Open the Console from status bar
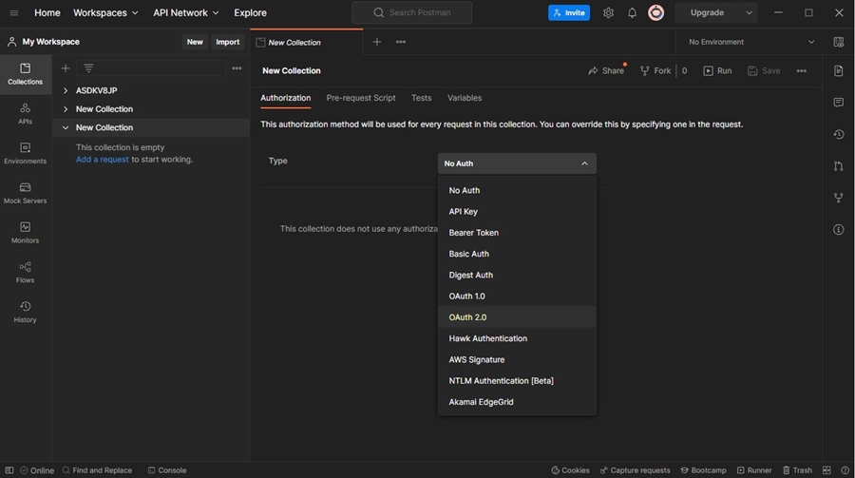This screenshot has width=855, height=478. click(x=167, y=470)
